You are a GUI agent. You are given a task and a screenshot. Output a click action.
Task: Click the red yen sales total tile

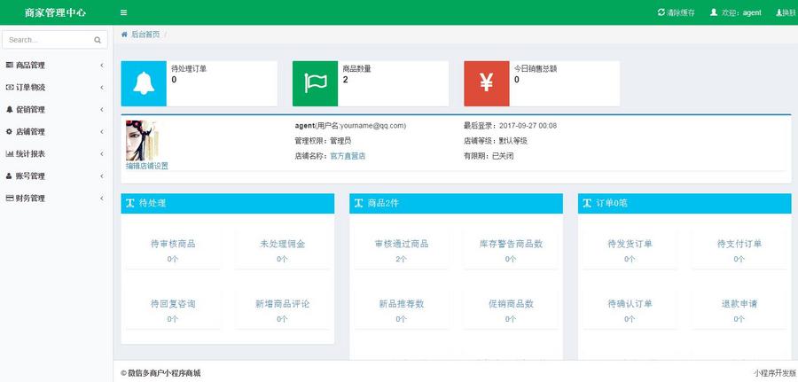[487, 83]
